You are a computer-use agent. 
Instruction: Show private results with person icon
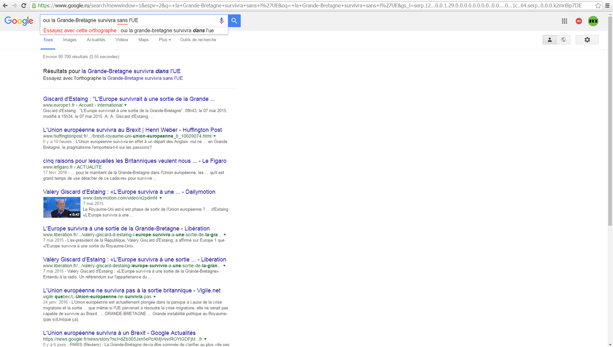click(x=550, y=40)
